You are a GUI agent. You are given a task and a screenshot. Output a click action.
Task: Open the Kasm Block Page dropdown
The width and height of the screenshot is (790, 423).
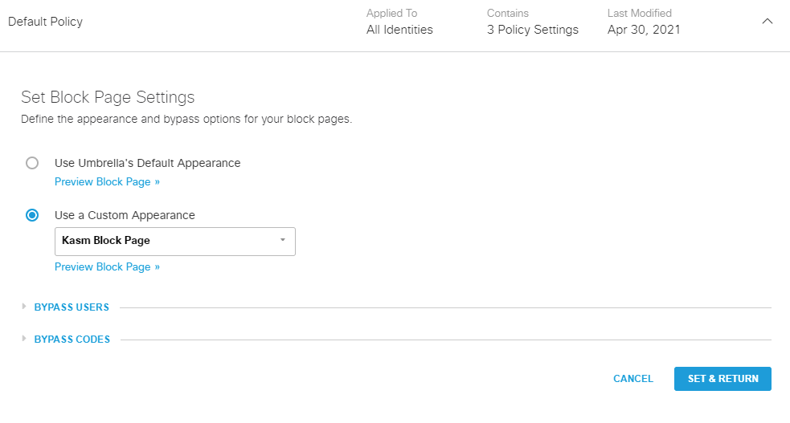tap(174, 241)
